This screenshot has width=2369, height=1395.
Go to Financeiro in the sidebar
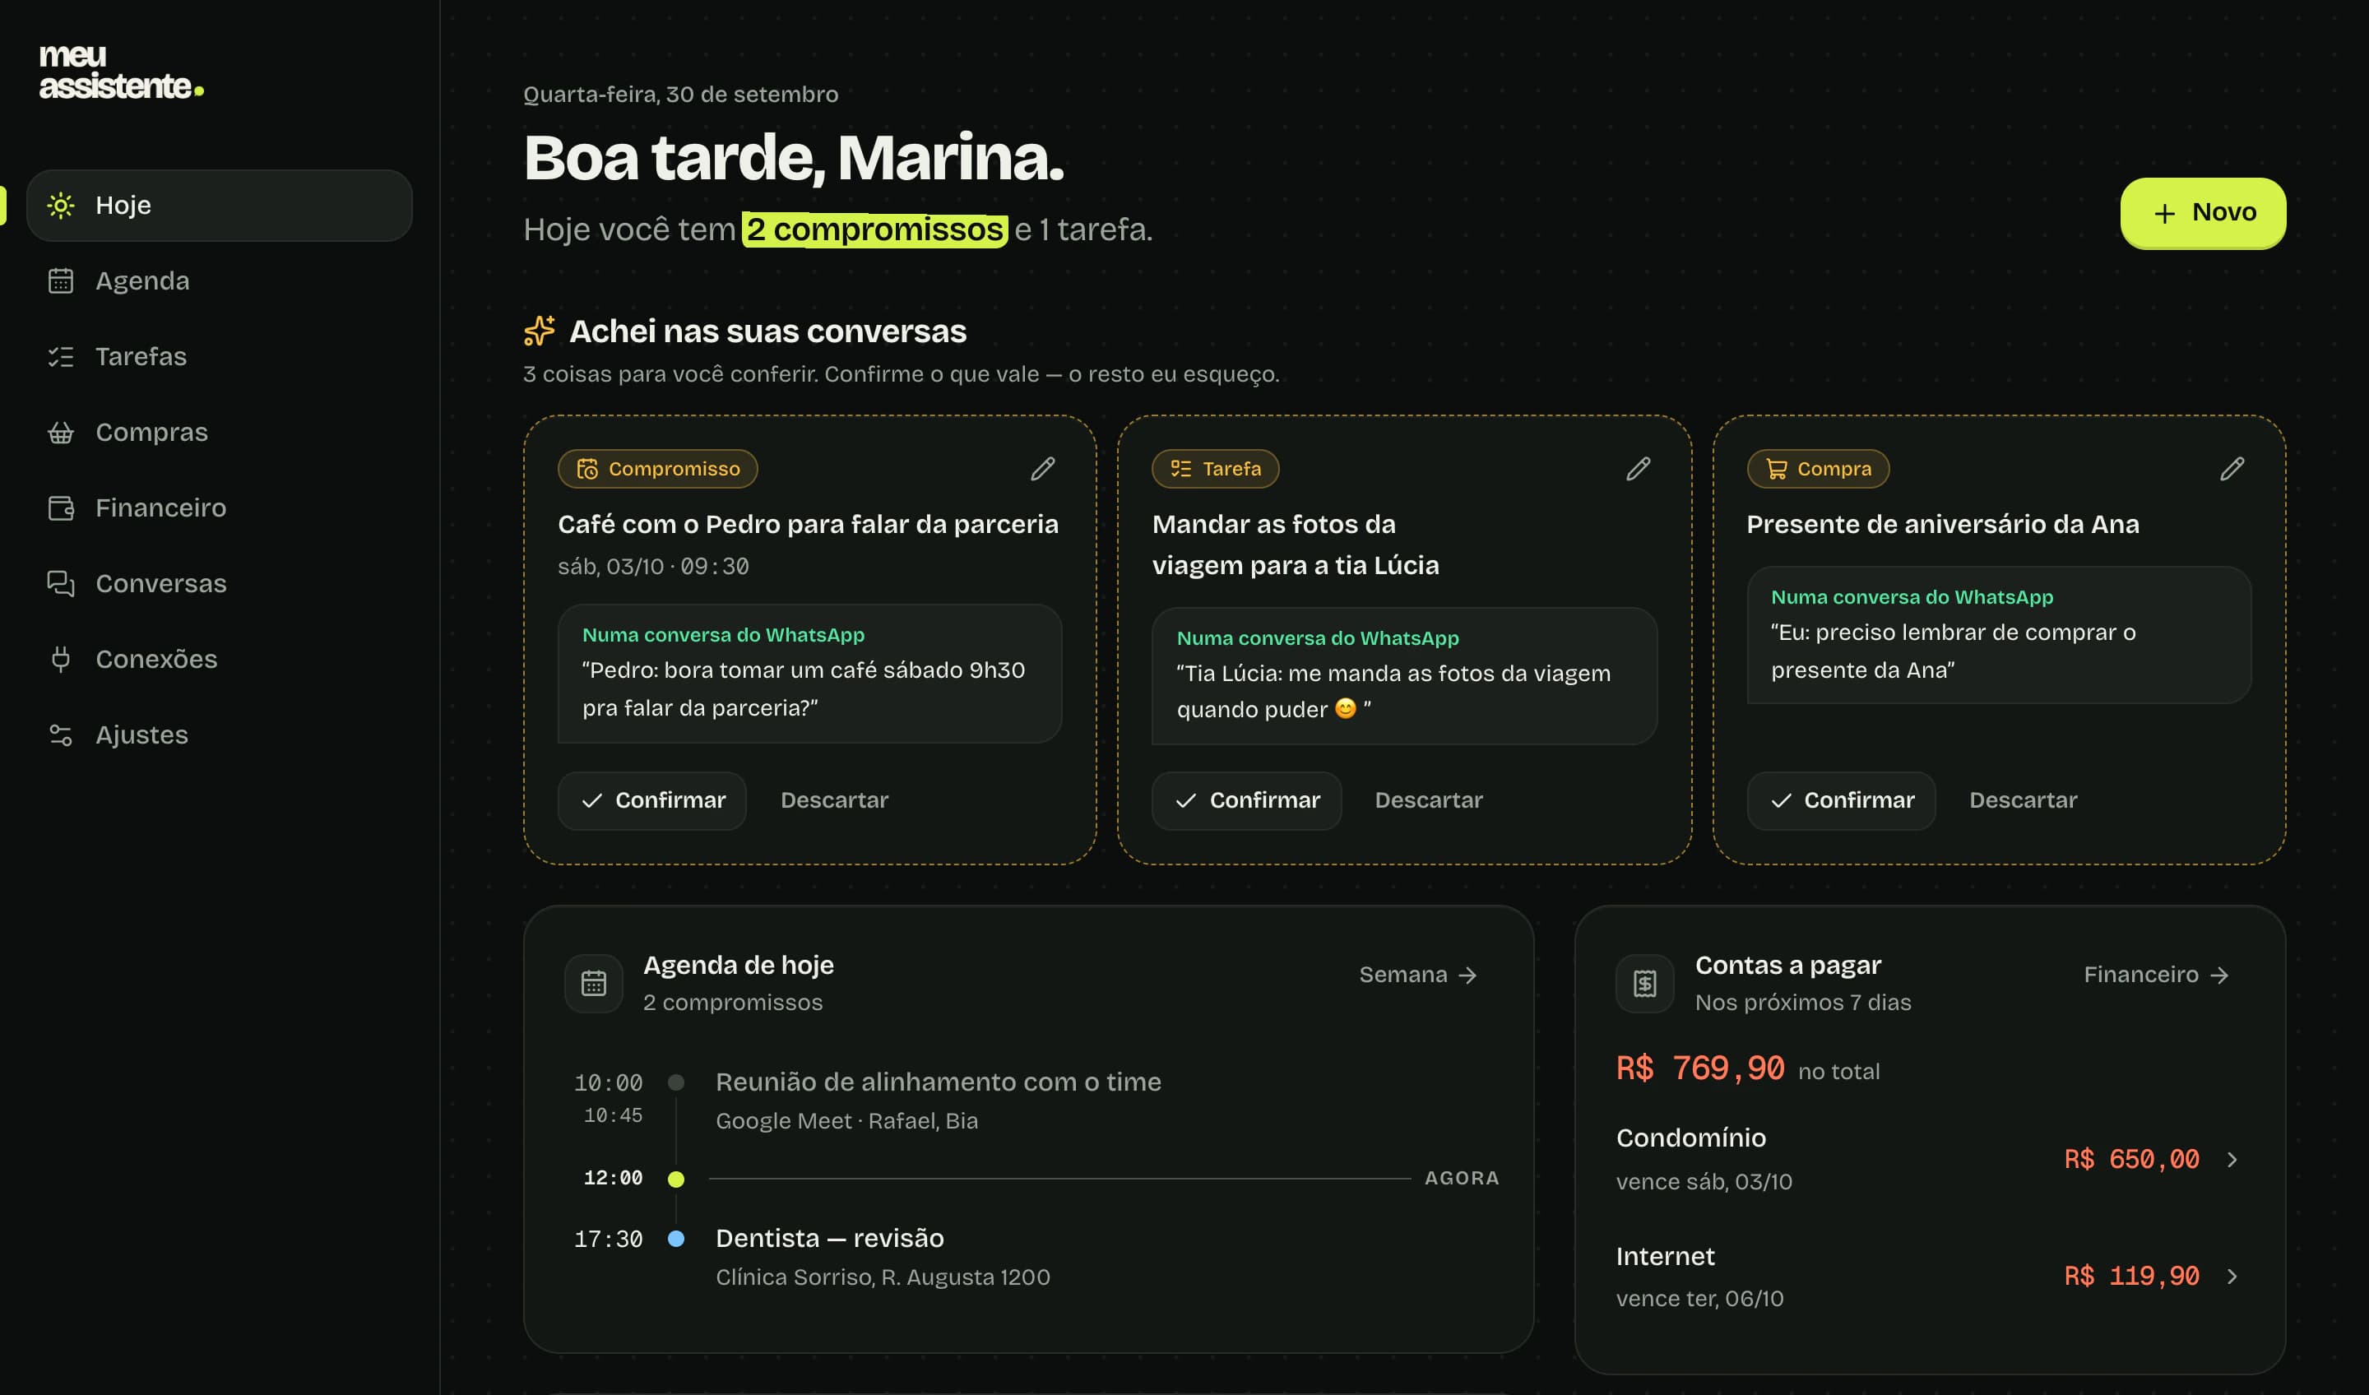tap(219, 507)
